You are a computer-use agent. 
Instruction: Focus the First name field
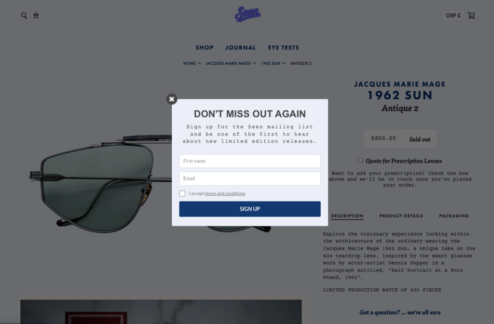pyautogui.click(x=250, y=161)
